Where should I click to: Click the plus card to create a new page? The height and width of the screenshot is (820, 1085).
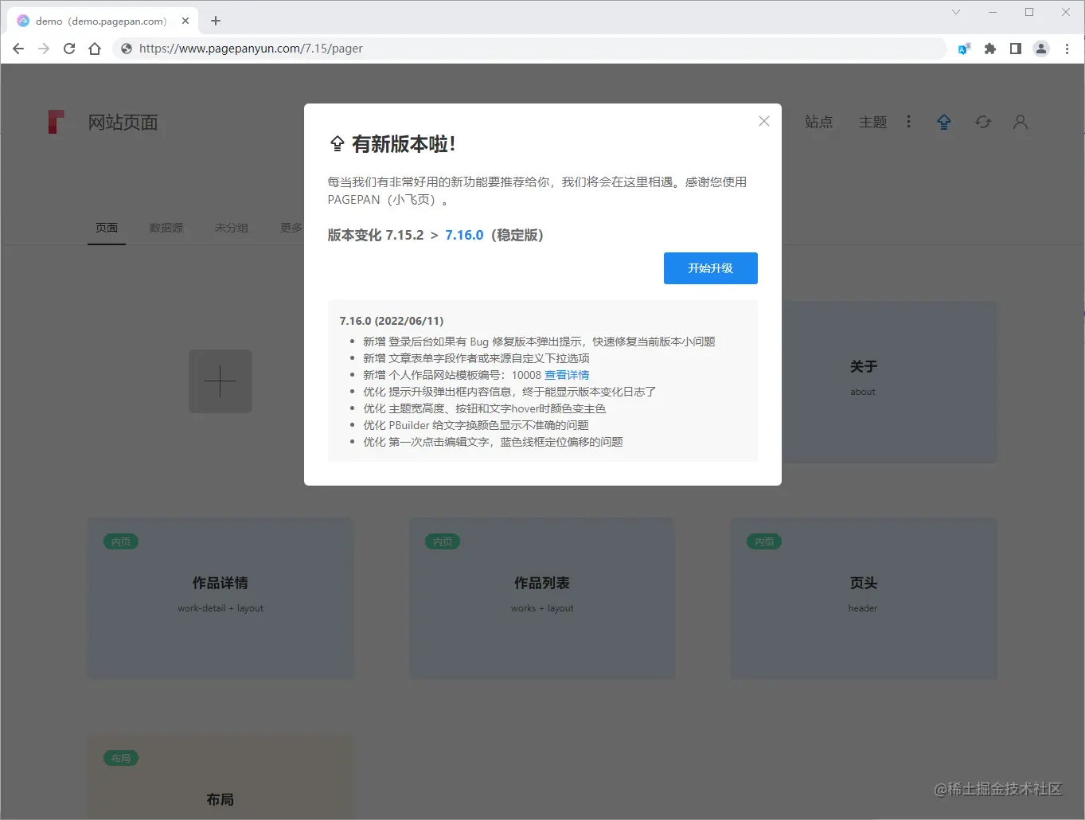coord(220,381)
